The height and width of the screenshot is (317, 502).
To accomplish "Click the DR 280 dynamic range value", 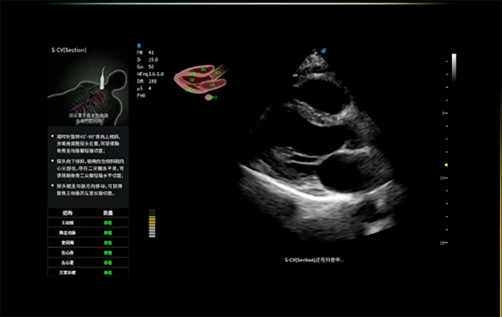I will (x=147, y=81).
